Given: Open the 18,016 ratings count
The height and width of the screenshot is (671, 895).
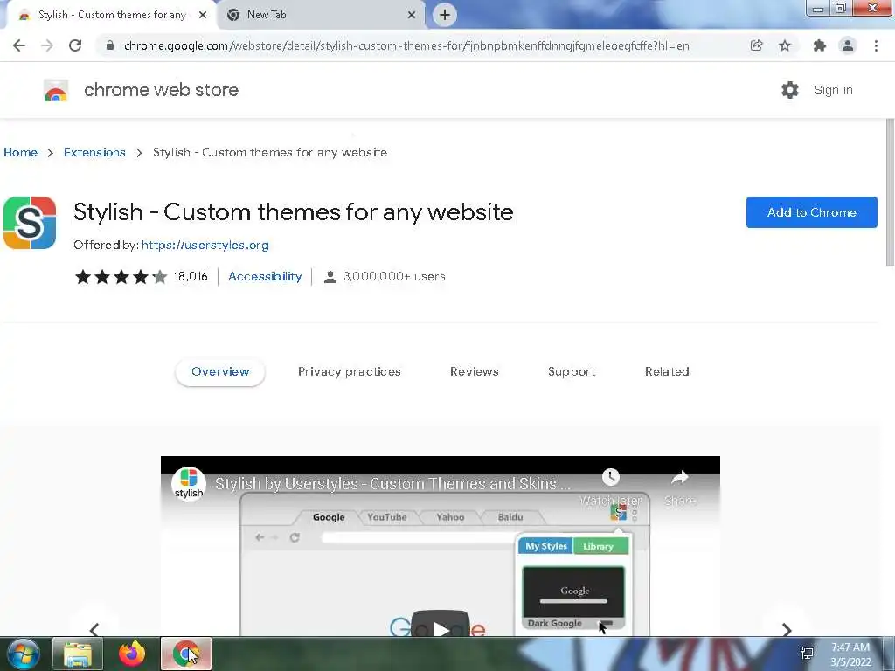Looking at the screenshot, I should pos(191,277).
